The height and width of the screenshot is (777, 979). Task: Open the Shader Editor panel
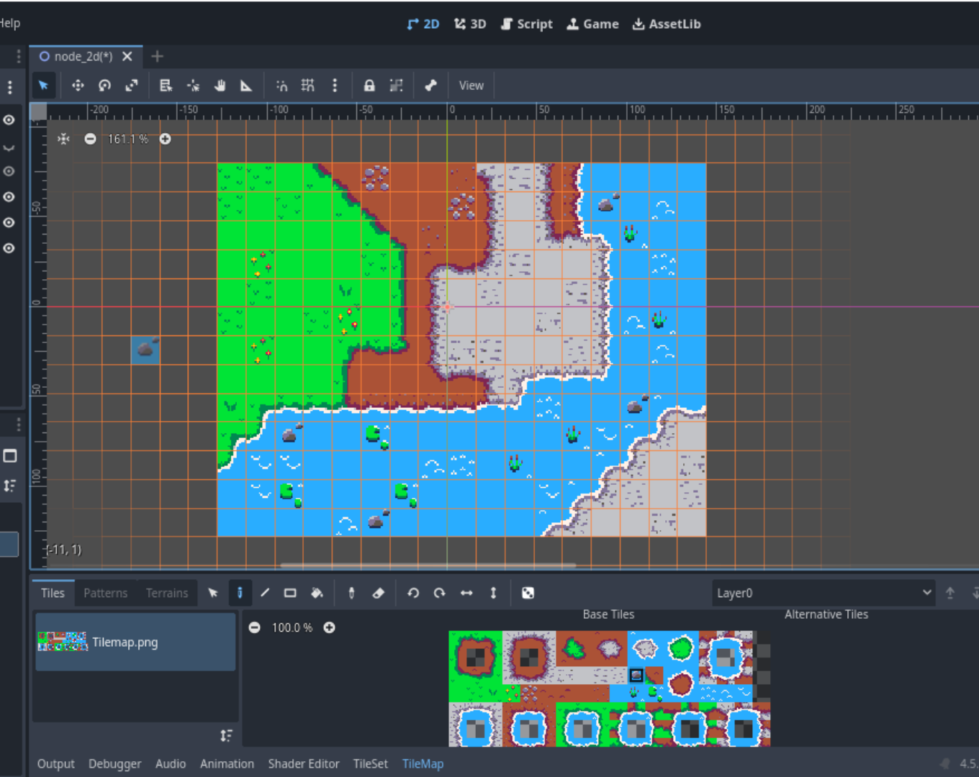(304, 764)
